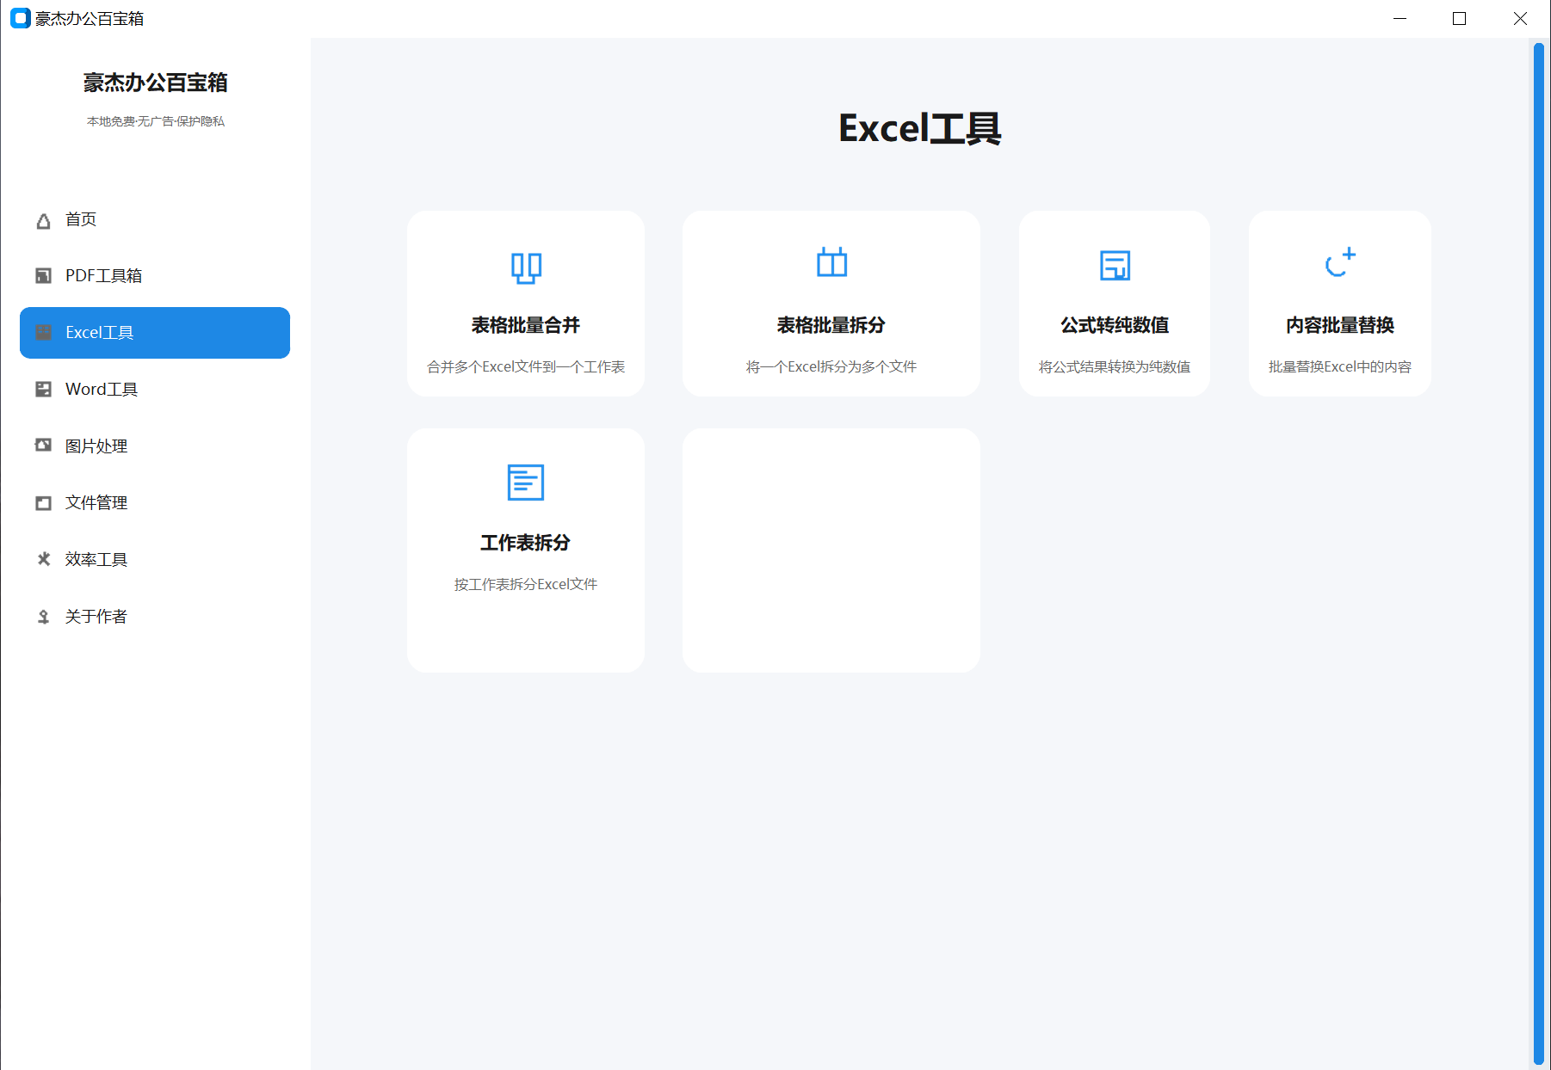Click the 豪杰办公百宝箱 sidebar title
The image size is (1551, 1070).
point(156,83)
